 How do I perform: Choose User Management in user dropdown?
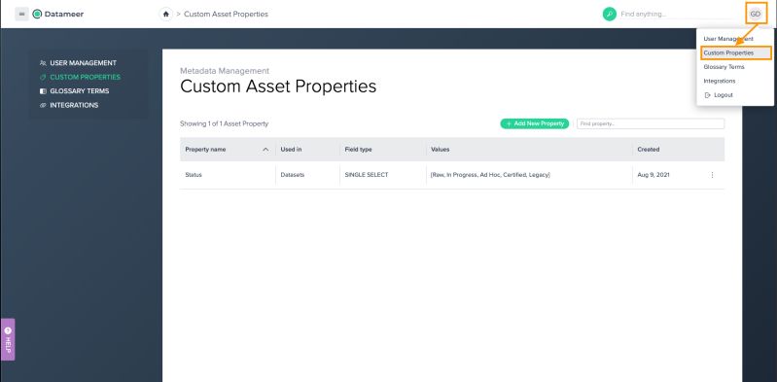click(728, 39)
